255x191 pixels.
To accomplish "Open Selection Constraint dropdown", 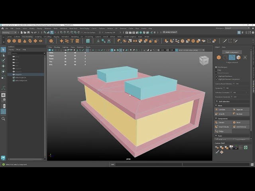I will (x=231, y=93).
